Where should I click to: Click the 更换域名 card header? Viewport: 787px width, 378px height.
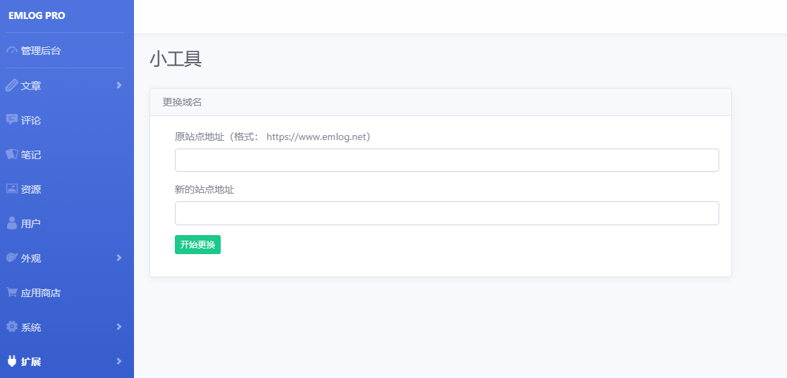coord(440,102)
